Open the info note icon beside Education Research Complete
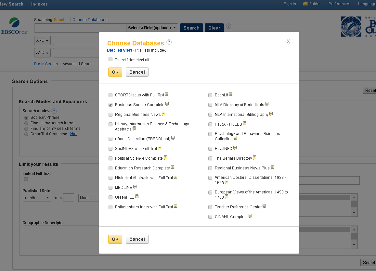Image resolution: width=376 pixels, height=271 pixels. (173, 167)
